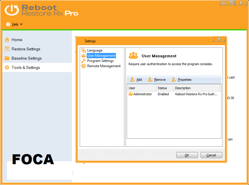Dismiss the dialog with Cancel button
This screenshot has height=185, width=249.
(211, 155)
